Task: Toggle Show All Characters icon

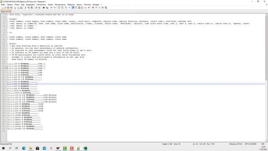Action: (70, 8)
